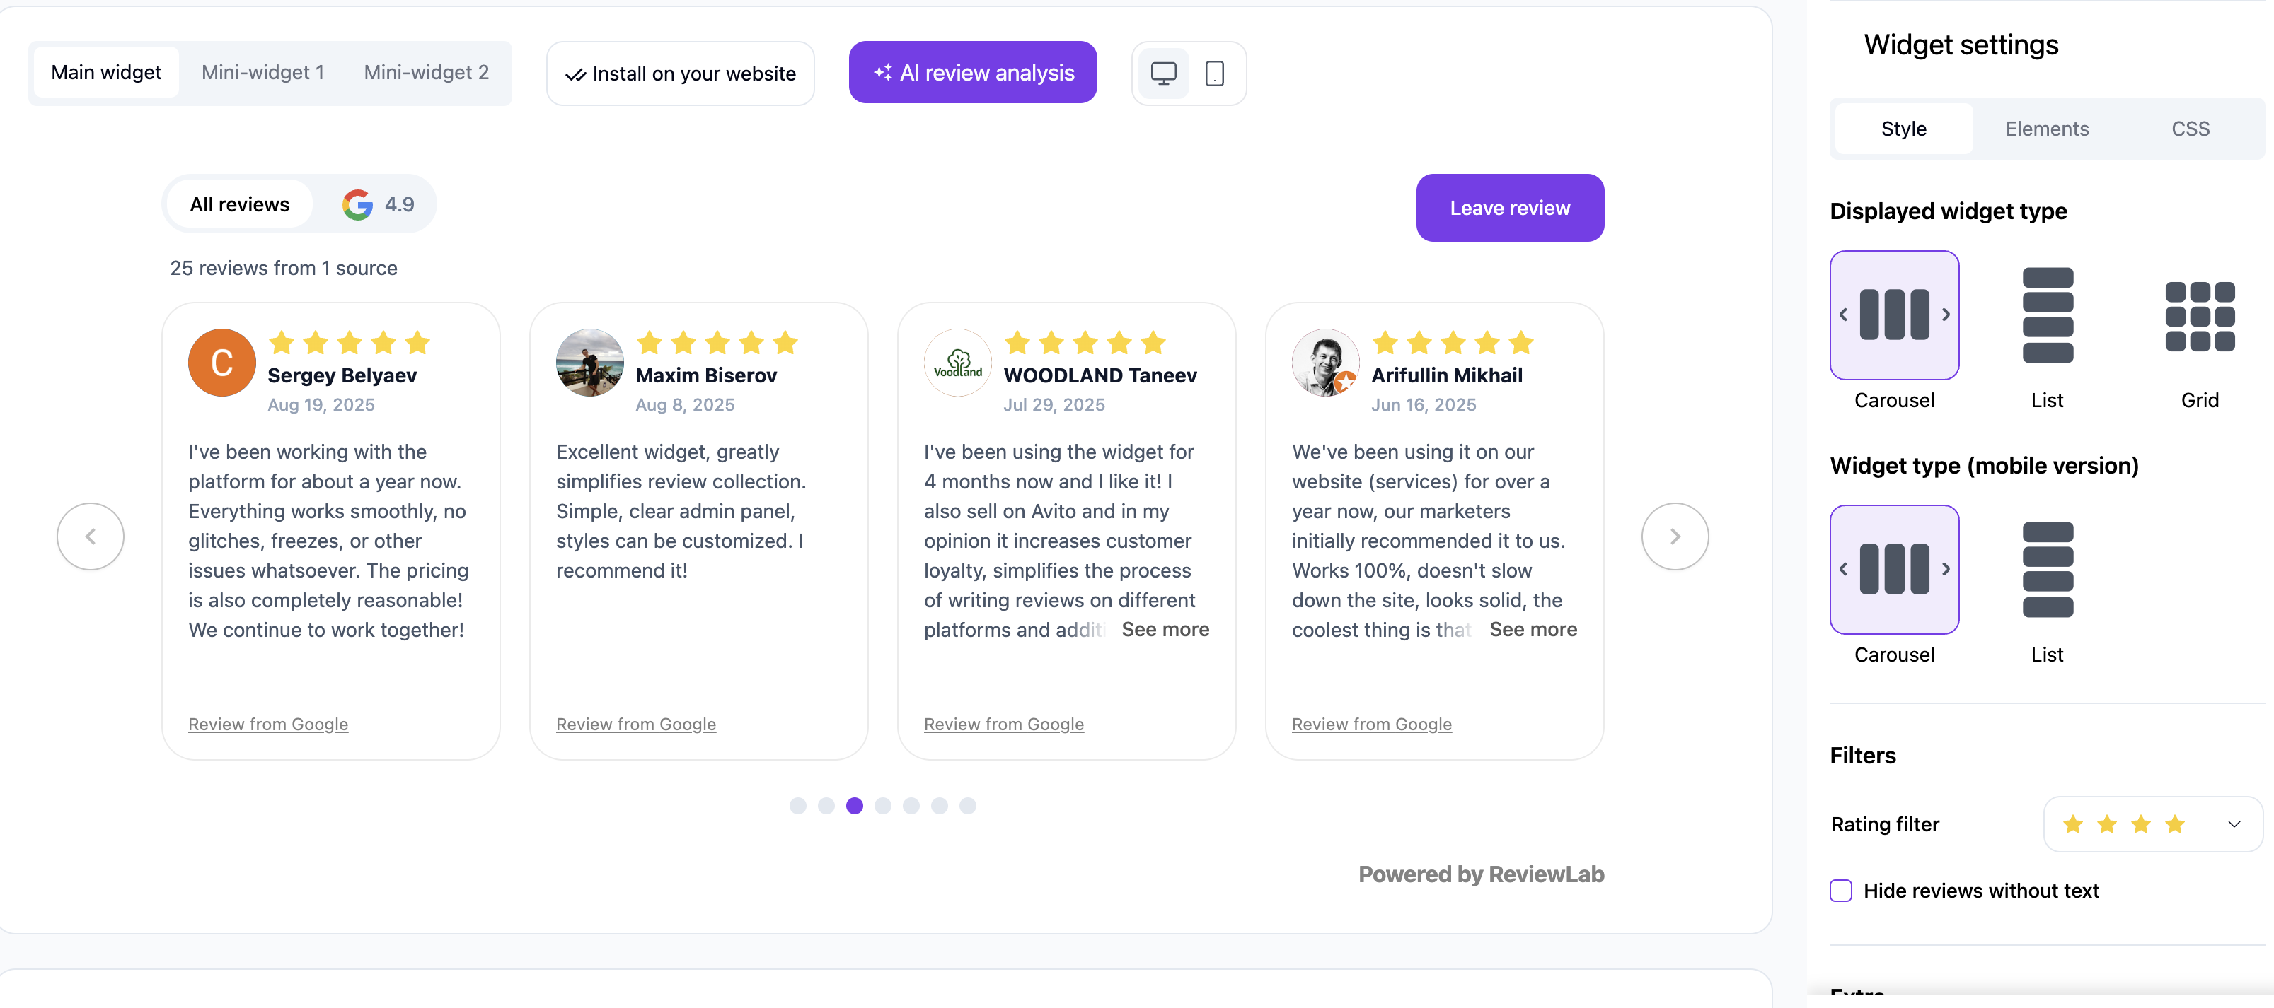
Task: Switch to the Elements tab
Action: click(2047, 128)
